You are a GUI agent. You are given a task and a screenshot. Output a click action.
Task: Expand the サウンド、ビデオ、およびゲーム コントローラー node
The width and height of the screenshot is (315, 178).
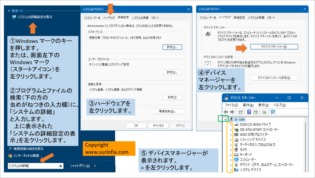pos(231,164)
